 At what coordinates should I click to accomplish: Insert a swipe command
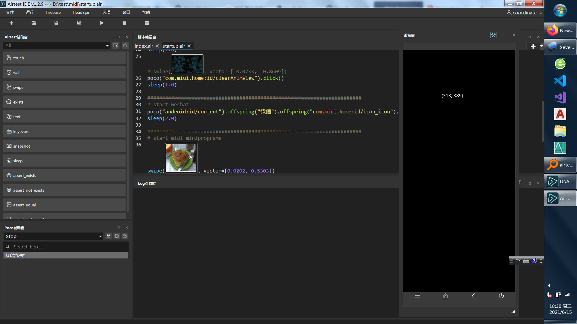65,87
